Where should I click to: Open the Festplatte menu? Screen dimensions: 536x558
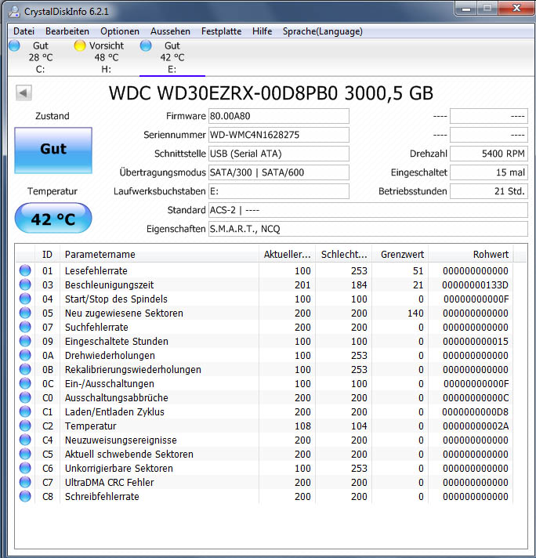[222, 31]
